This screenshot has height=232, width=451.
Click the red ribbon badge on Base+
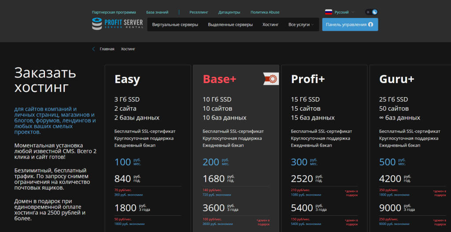pyautogui.click(x=270, y=79)
